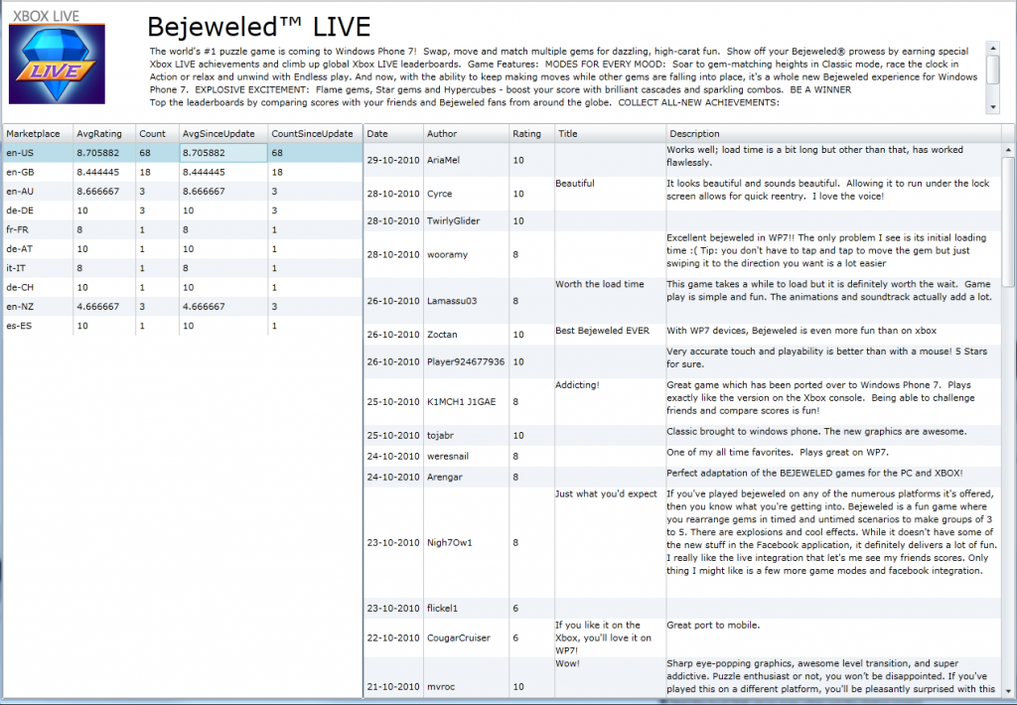The width and height of the screenshot is (1017, 705).
Task: Click the review title 'Beautiful'
Action: pos(575,184)
